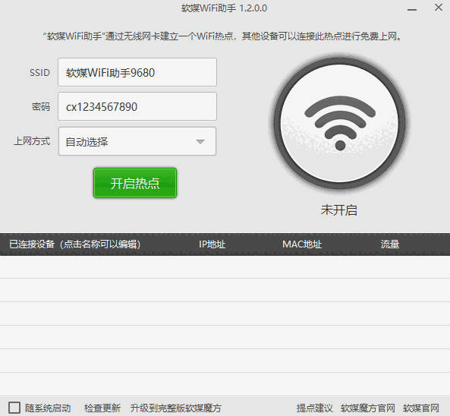This screenshot has width=450, height=416.
Task: Open 提点建议 feedback link
Action: click(x=314, y=408)
